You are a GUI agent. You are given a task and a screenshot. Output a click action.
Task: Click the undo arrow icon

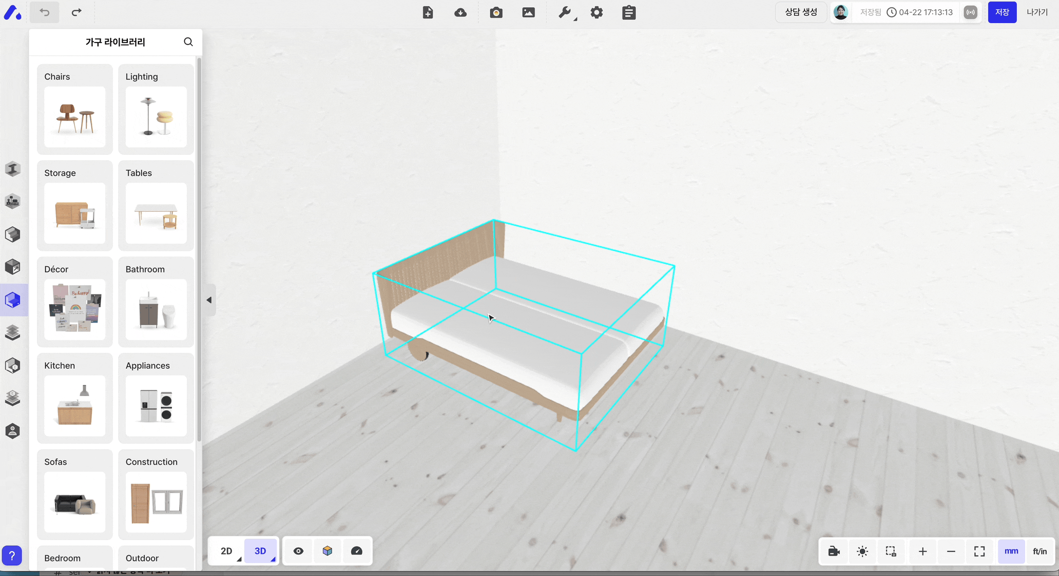pos(45,12)
